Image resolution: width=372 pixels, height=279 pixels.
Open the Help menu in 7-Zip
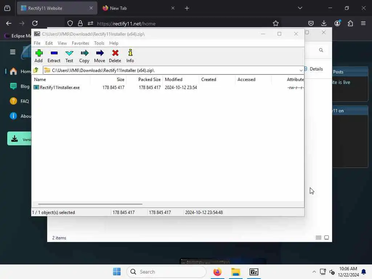pyautogui.click(x=114, y=43)
